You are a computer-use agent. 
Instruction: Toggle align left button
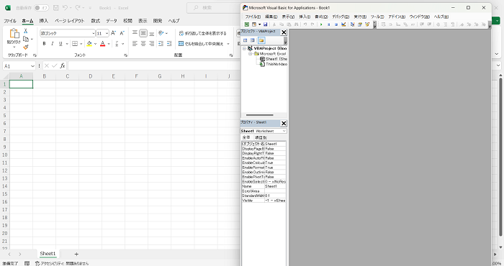tap(135, 44)
